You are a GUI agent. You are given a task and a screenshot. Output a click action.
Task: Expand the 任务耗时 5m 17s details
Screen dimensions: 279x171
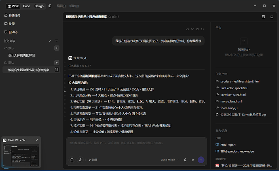point(80,66)
